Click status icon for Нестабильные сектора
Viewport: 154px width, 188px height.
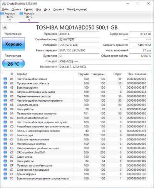click(5, 144)
